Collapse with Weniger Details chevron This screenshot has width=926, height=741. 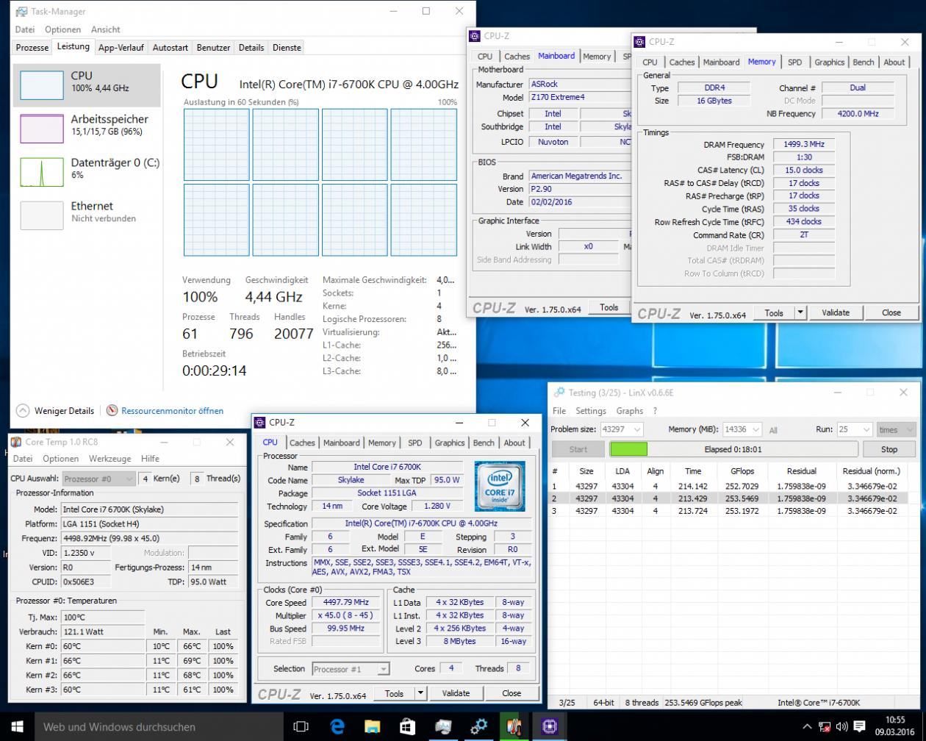click(22, 410)
